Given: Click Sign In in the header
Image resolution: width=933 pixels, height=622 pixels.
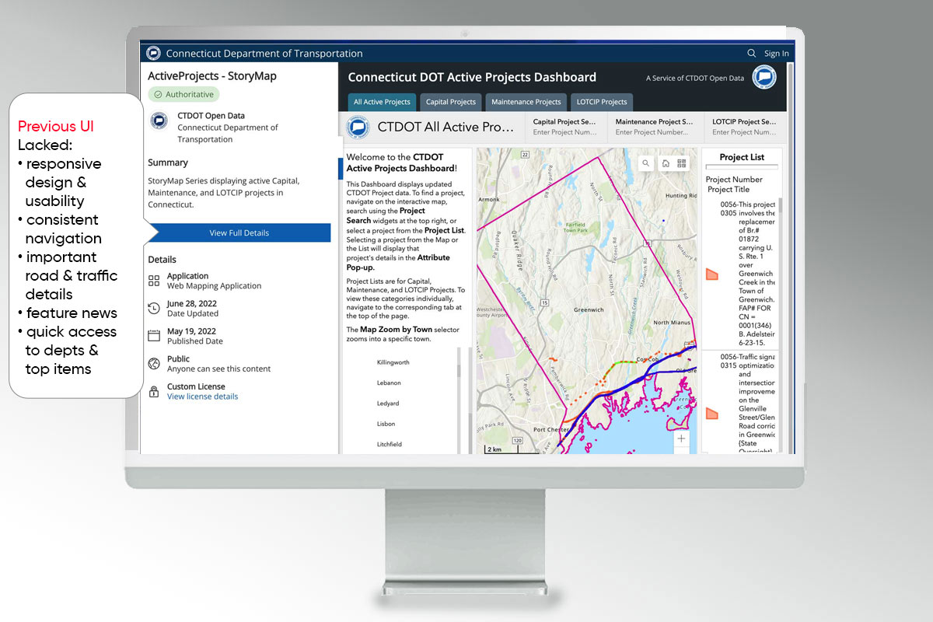Looking at the screenshot, I should (x=776, y=54).
